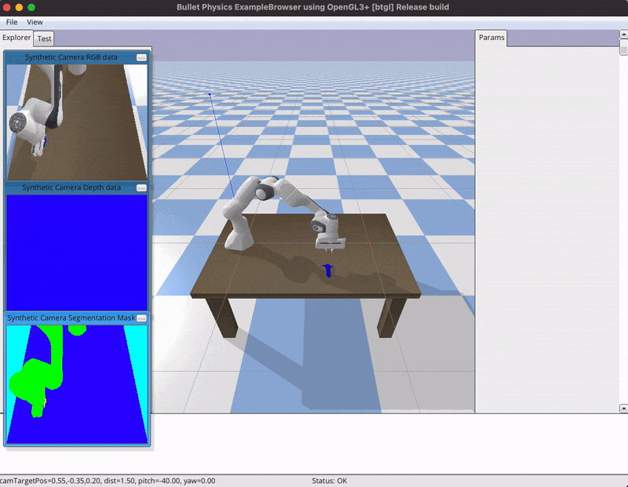The width and height of the screenshot is (628, 487).
Task: Click the Synthetic Camera RGB data title bar
Action: point(71,58)
